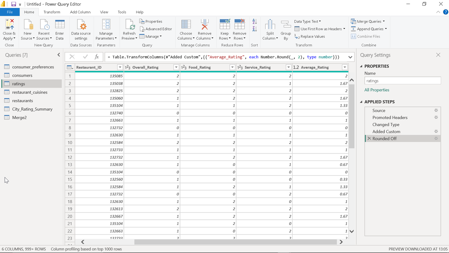Open Average_Rating column filter dropdown
This screenshot has width=449, height=253.
tap(345, 67)
